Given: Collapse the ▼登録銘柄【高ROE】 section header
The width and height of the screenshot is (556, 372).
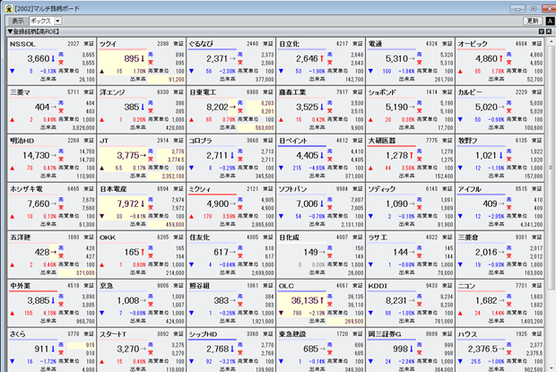Looking at the screenshot, I should click(33, 31).
